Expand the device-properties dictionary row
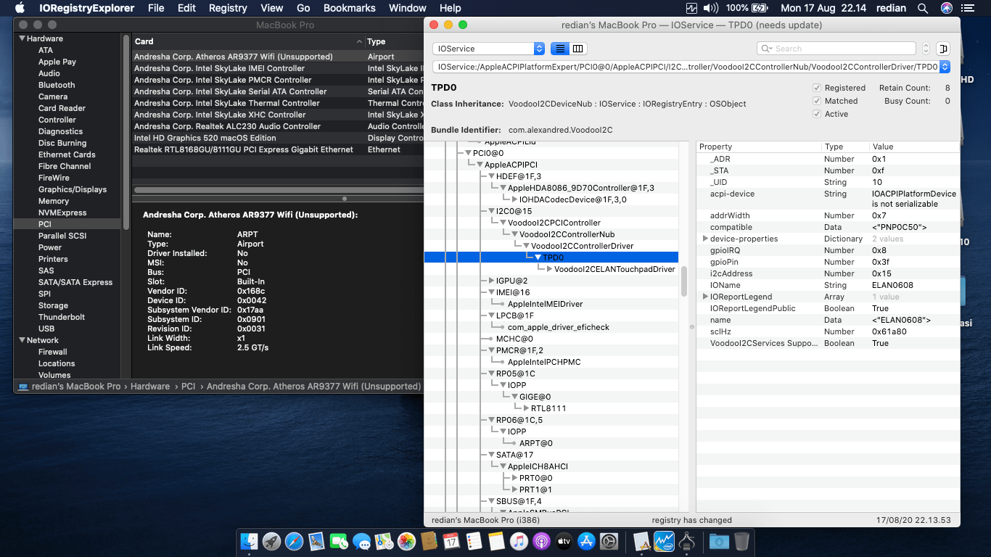 click(705, 239)
